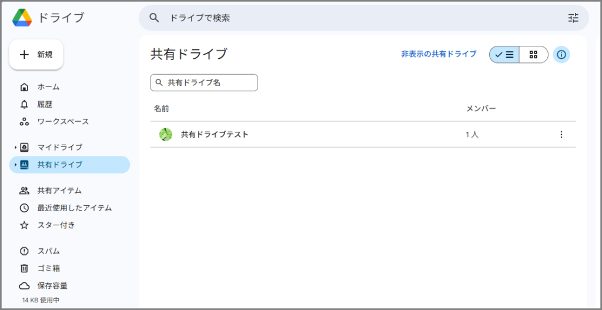Click the 新規 button
This screenshot has width=602, height=310.
click(36, 55)
